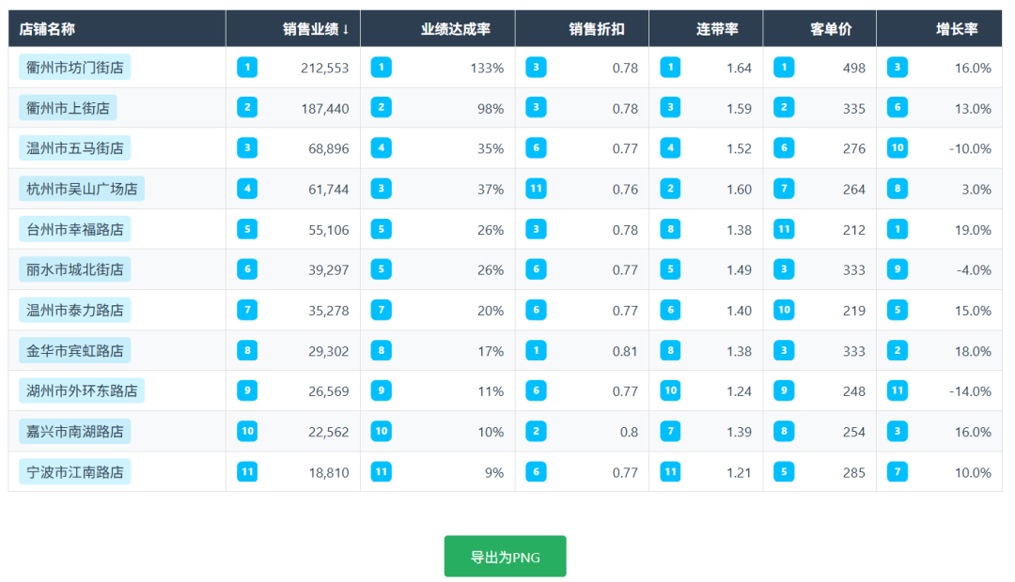Image resolution: width=1015 pixels, height=582 pixels.
Task: Click discount value 0.81
Action: tap(625, 351)
